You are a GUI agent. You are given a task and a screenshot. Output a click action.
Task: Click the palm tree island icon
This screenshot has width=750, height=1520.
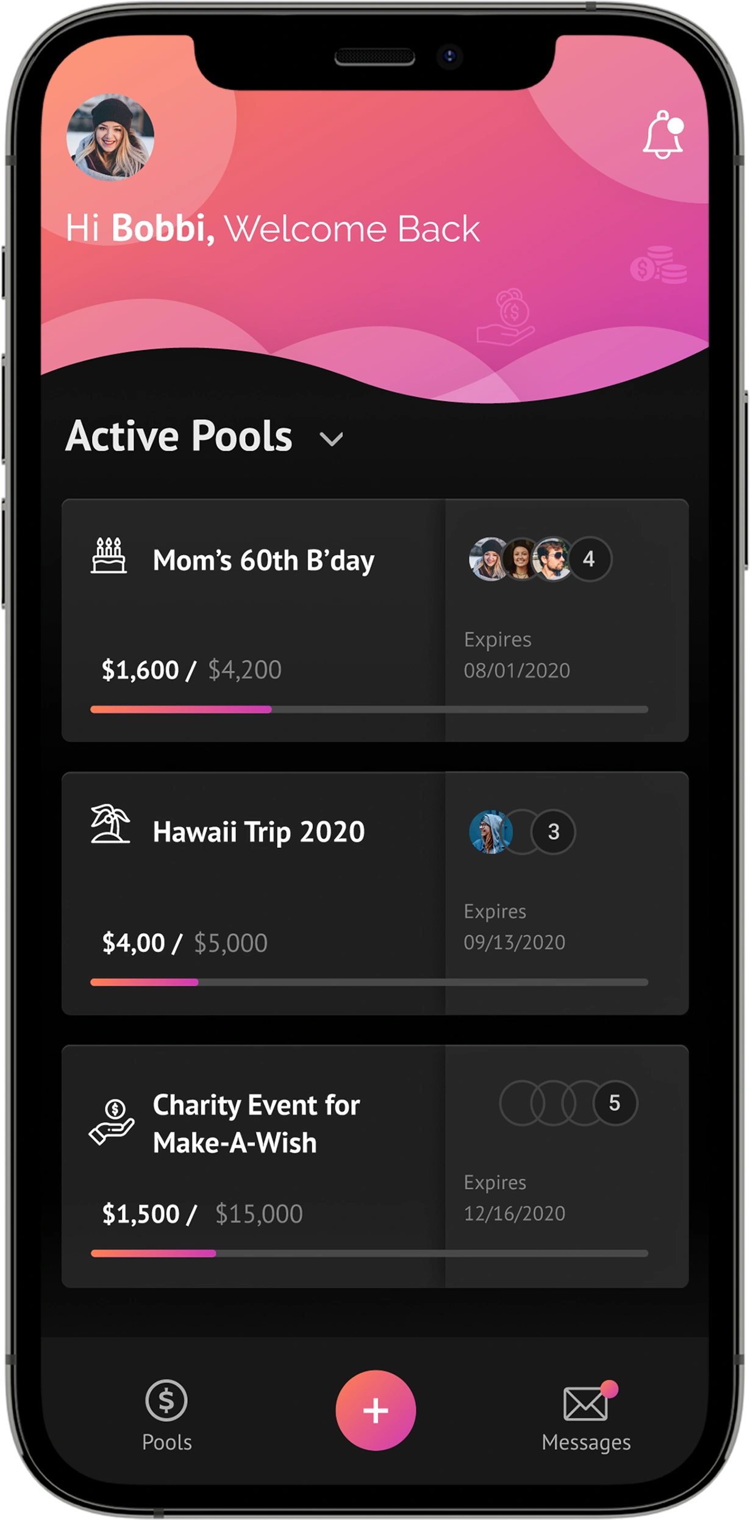click(110, 824)
